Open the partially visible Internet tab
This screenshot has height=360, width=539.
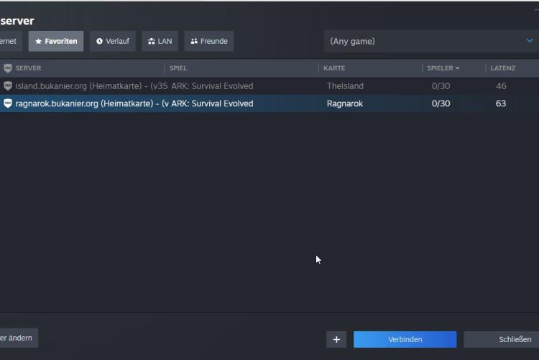pos(10,41)
